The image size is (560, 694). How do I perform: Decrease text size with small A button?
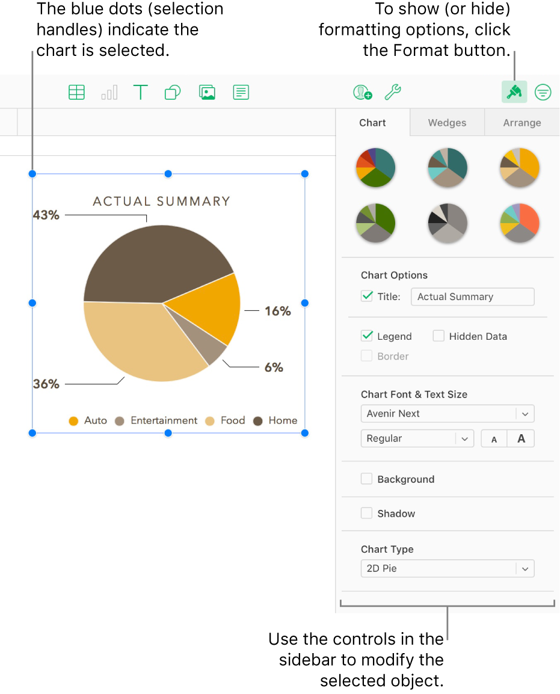(494, 438)
